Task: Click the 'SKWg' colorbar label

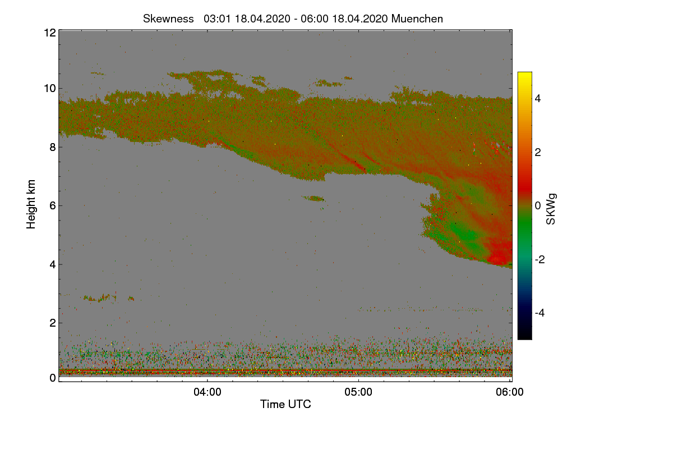Action: 551,210
